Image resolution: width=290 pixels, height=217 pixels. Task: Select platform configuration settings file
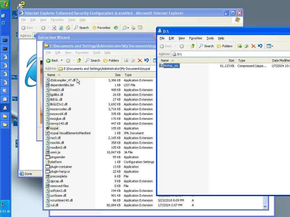click(54, 162)
